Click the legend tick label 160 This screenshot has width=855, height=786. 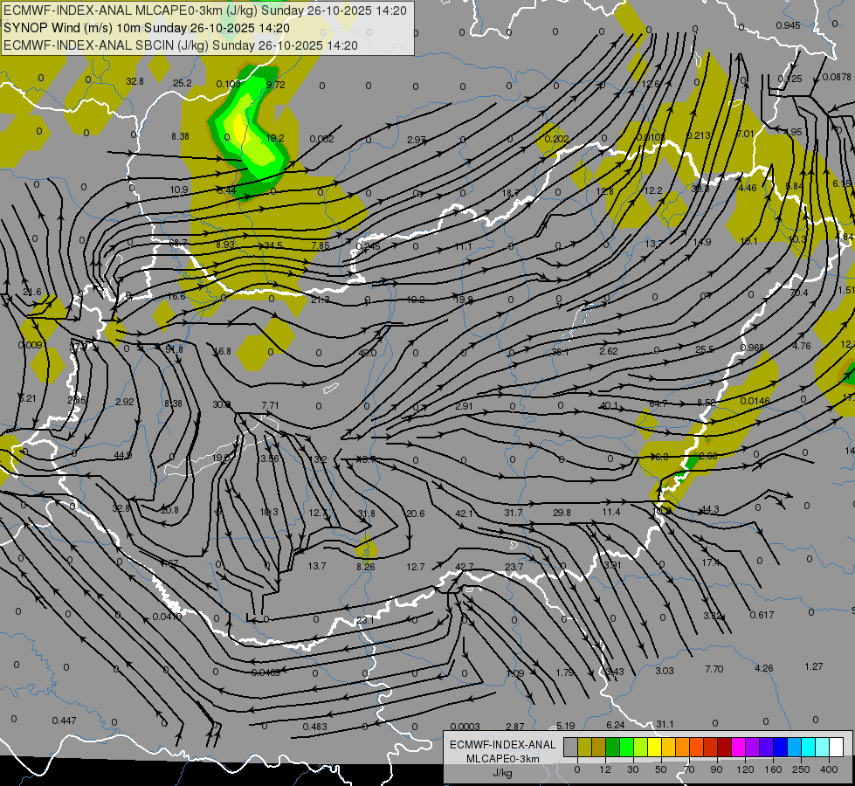pyautogui.click(x=773, y=769)
